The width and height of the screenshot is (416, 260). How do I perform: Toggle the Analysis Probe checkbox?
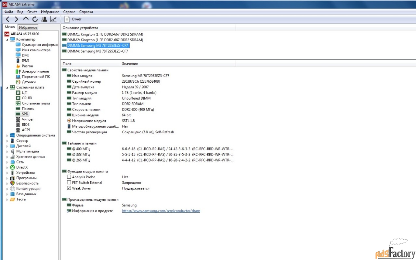pyautogui.click(x=69, y=177)
